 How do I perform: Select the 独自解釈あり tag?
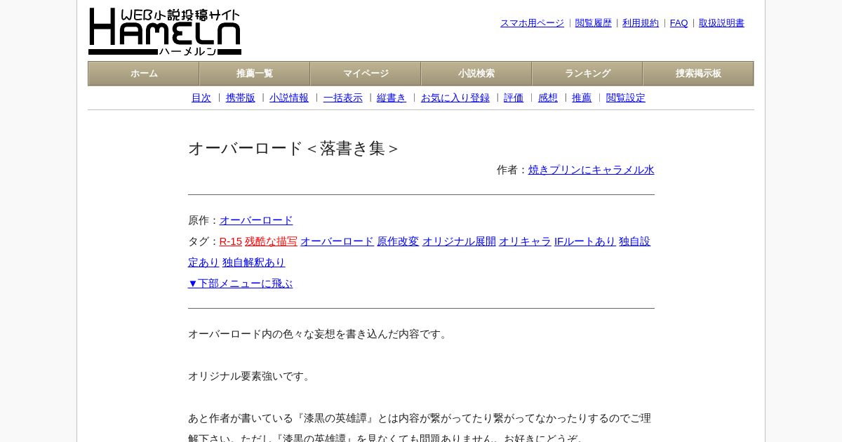tap(254, 262)
